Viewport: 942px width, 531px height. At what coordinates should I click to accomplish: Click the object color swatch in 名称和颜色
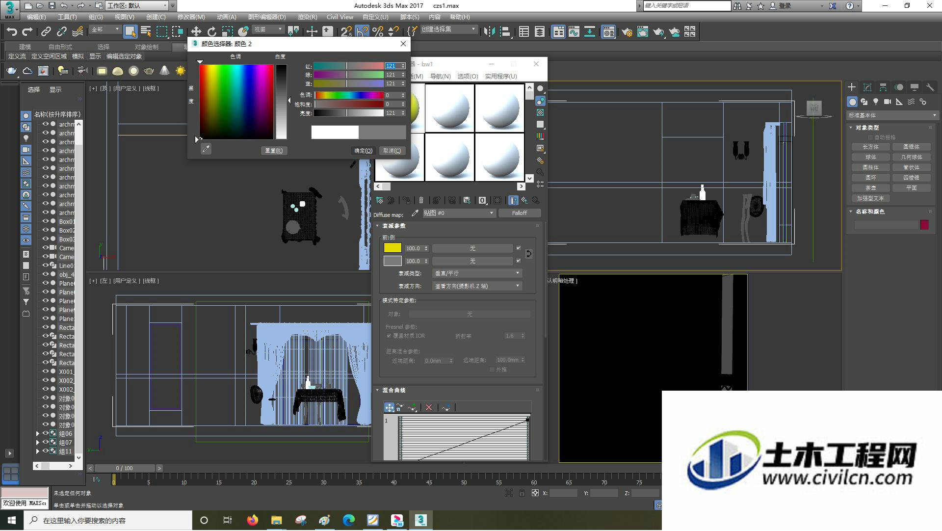pyautogui.click(x=924, y=225)
